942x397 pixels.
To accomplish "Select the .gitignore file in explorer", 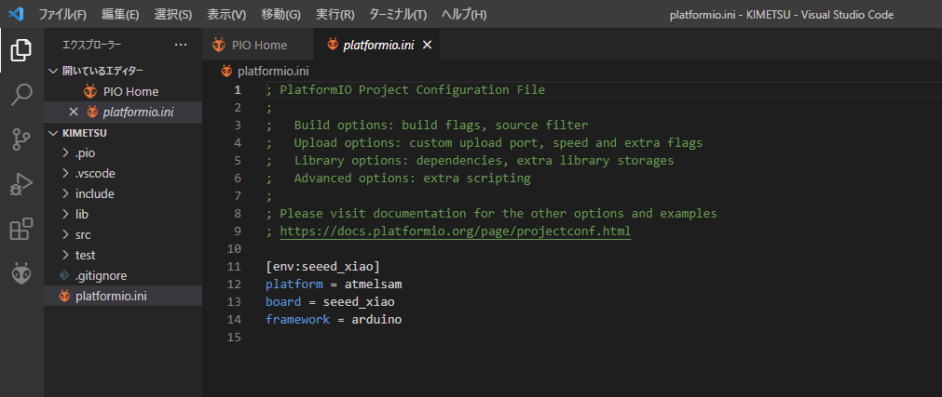I will click(x=101, y=275).
